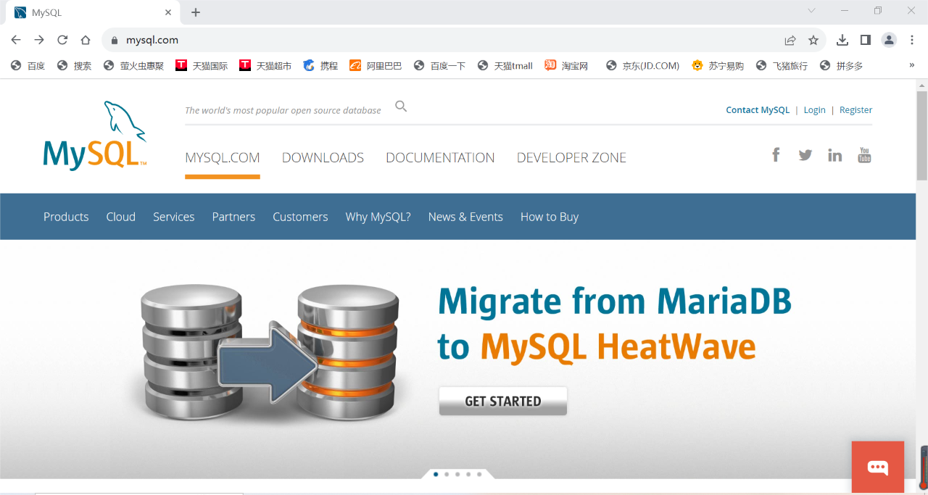Go forward to the next page
This screenshot has width=928, height=495.
39,40
